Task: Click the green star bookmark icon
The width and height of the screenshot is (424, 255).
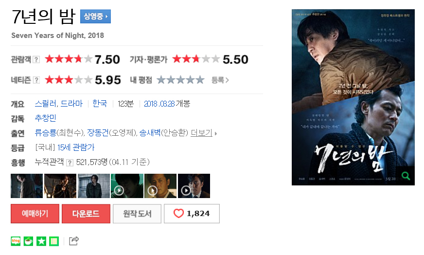Action: click(x=41, y=241)
